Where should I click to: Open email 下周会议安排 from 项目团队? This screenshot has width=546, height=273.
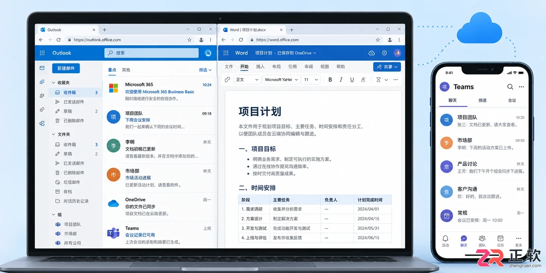160,120
